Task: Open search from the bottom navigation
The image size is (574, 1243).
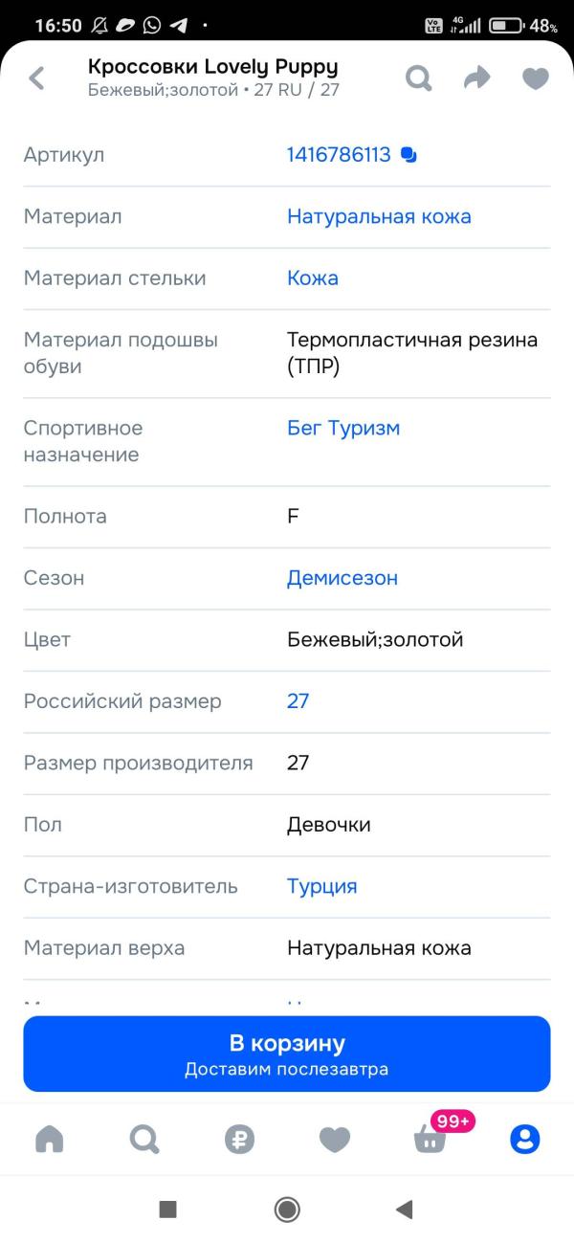Action: [x=143, y=1139]
